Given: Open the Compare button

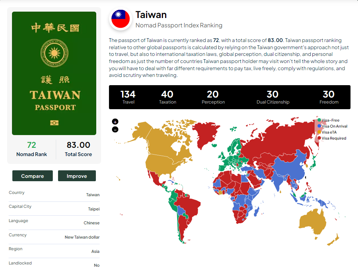Looking at the screenshot, I should click(x=33, y=176).
